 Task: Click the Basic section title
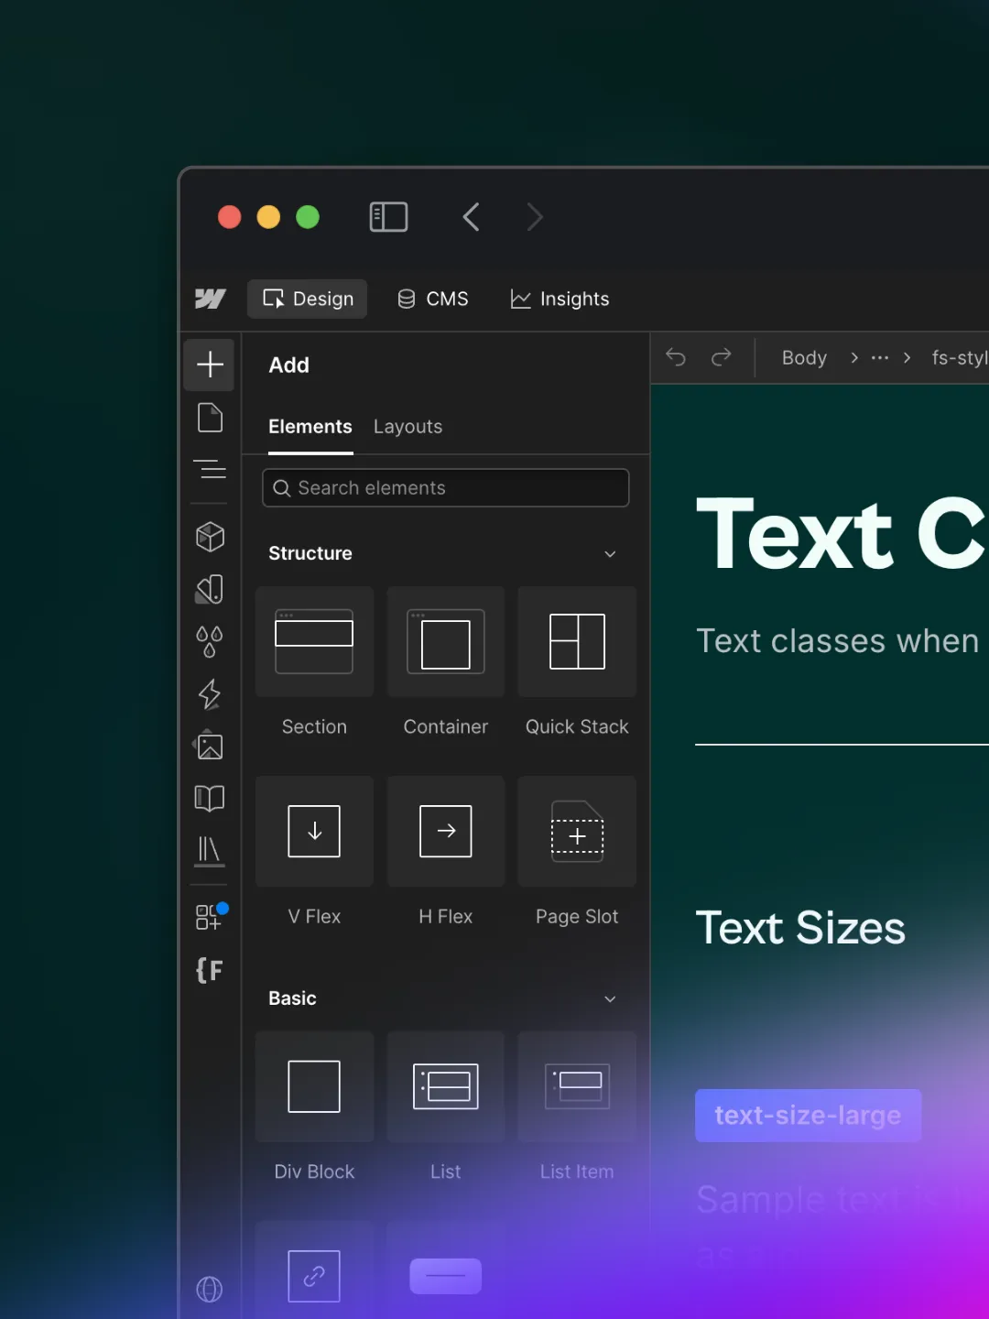pos(292,998)
